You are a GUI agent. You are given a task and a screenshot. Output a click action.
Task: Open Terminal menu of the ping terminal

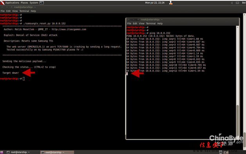click(151, 23)
